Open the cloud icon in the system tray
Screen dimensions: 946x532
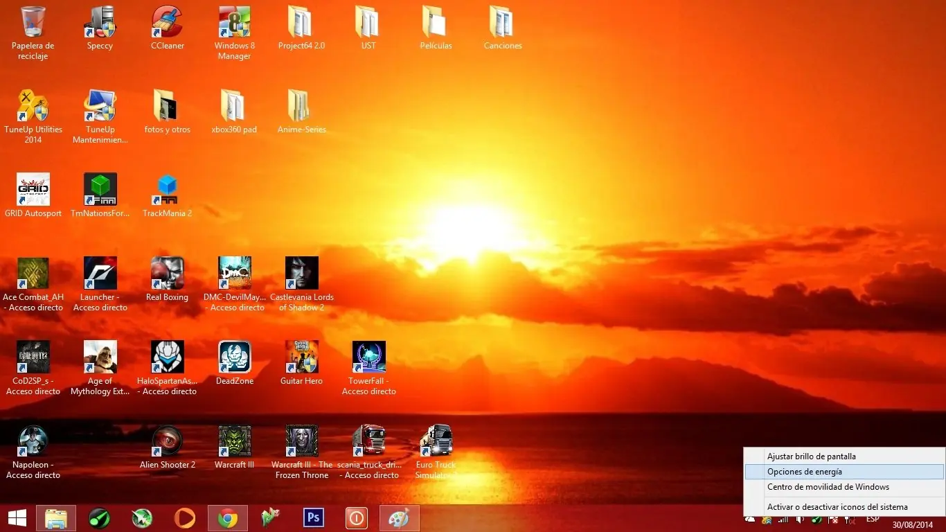(750, 520)
